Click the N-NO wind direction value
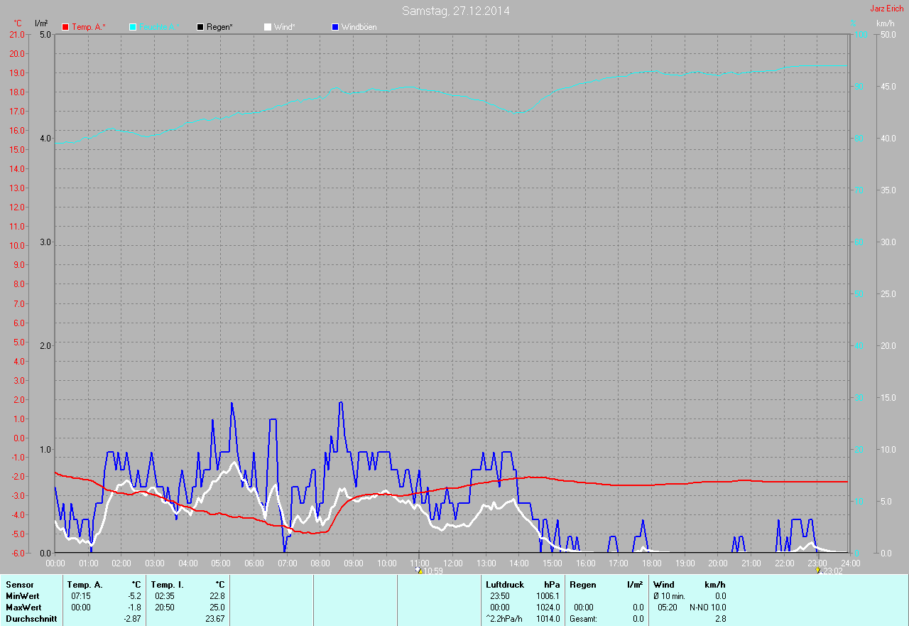Screen dimensions: 909x626 701,608
